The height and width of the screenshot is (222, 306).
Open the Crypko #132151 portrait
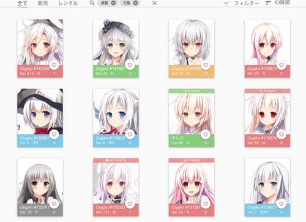(40, 181)
